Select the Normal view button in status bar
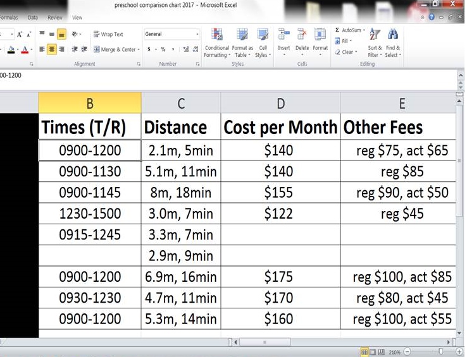 (364, 352)
